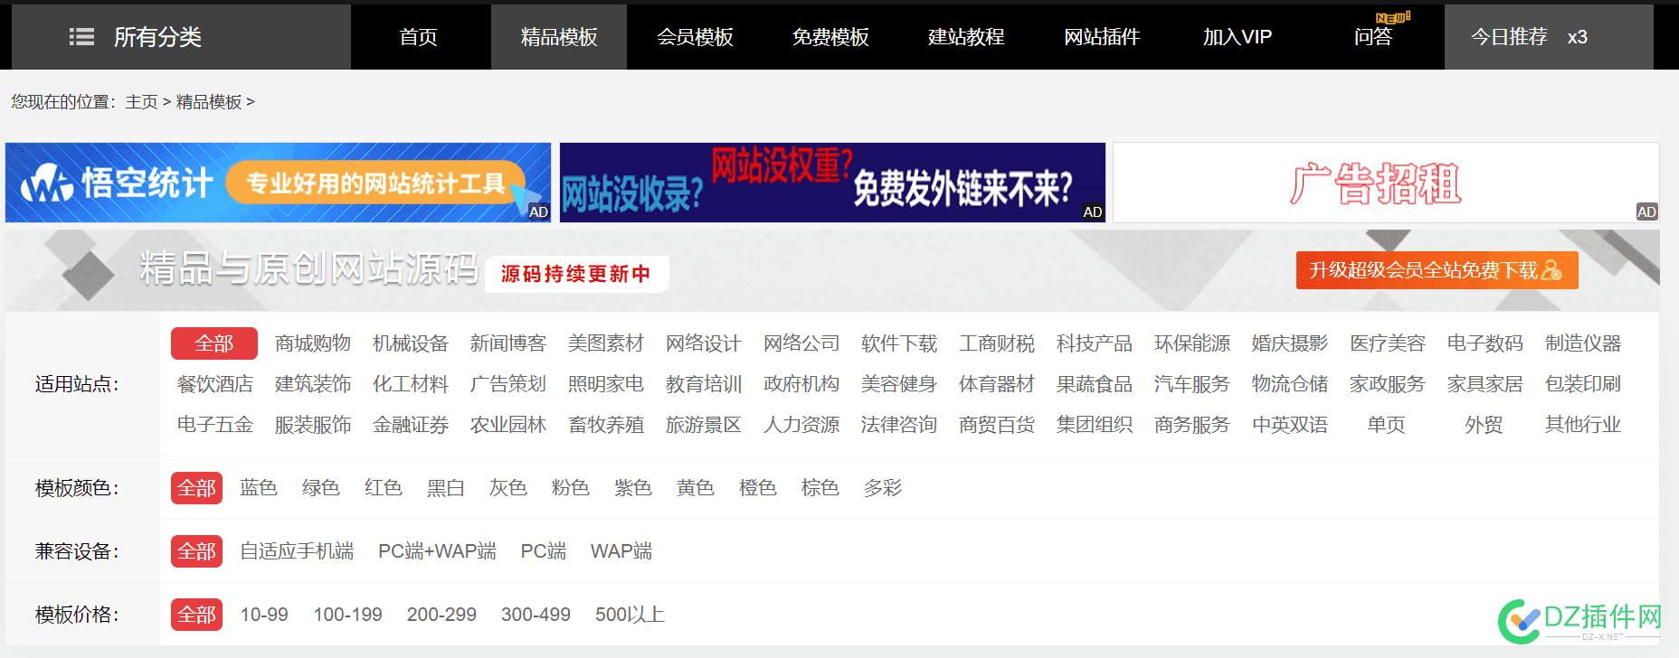This screenshot has height=658, width=1679.
Task: Open the 会员模板 menu item
Action: pyautogui.click(x=695, y=37)
